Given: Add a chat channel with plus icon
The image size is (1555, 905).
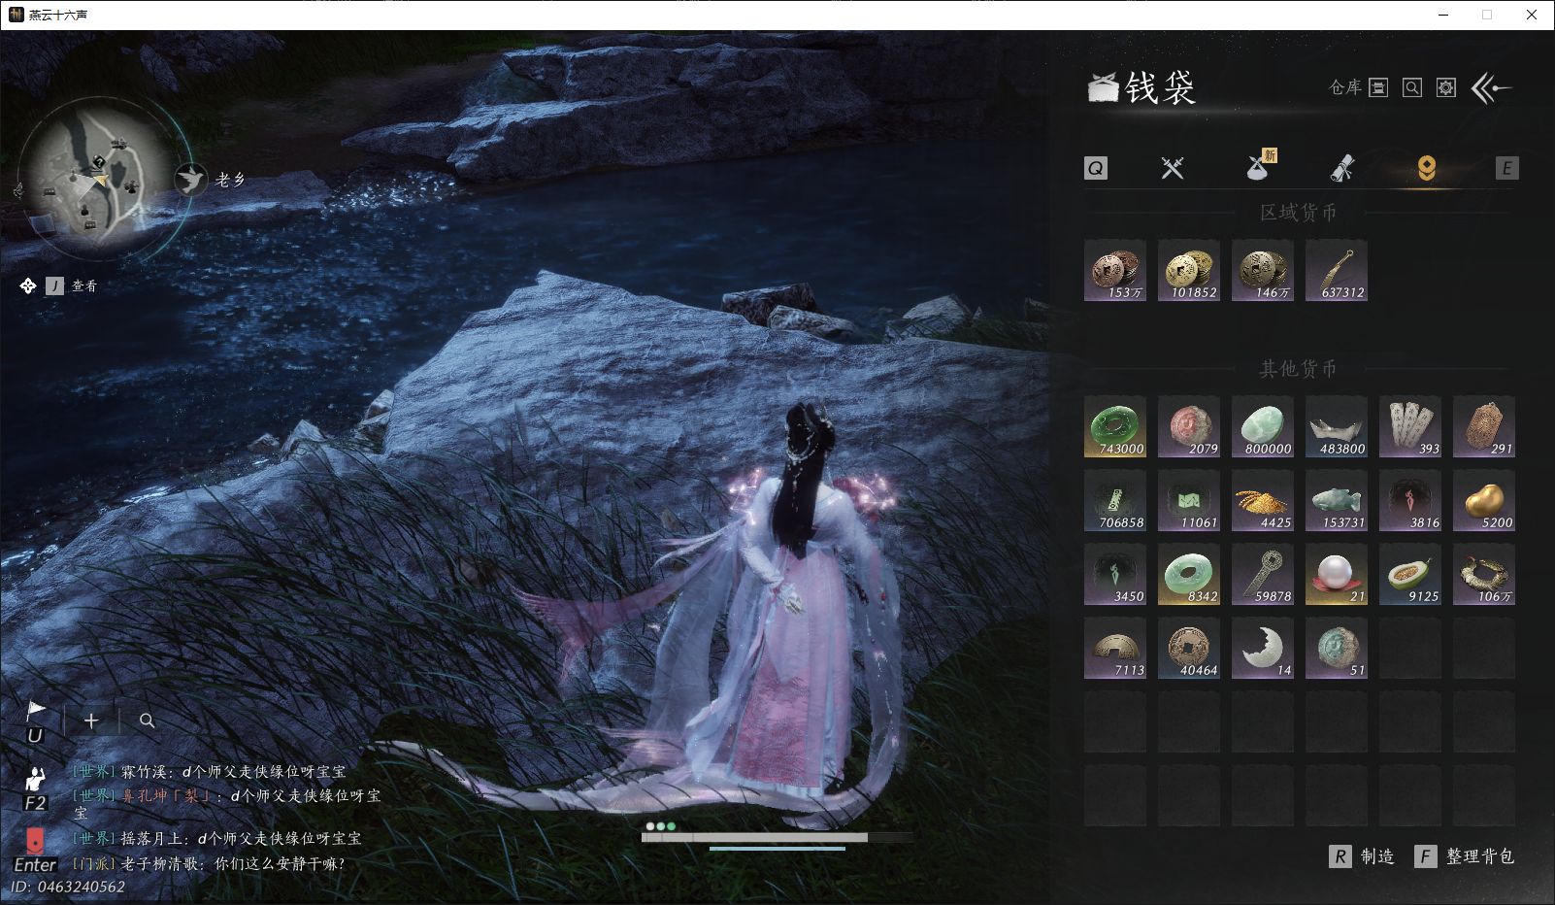Looking at the screenshot, I should [91, 721].
